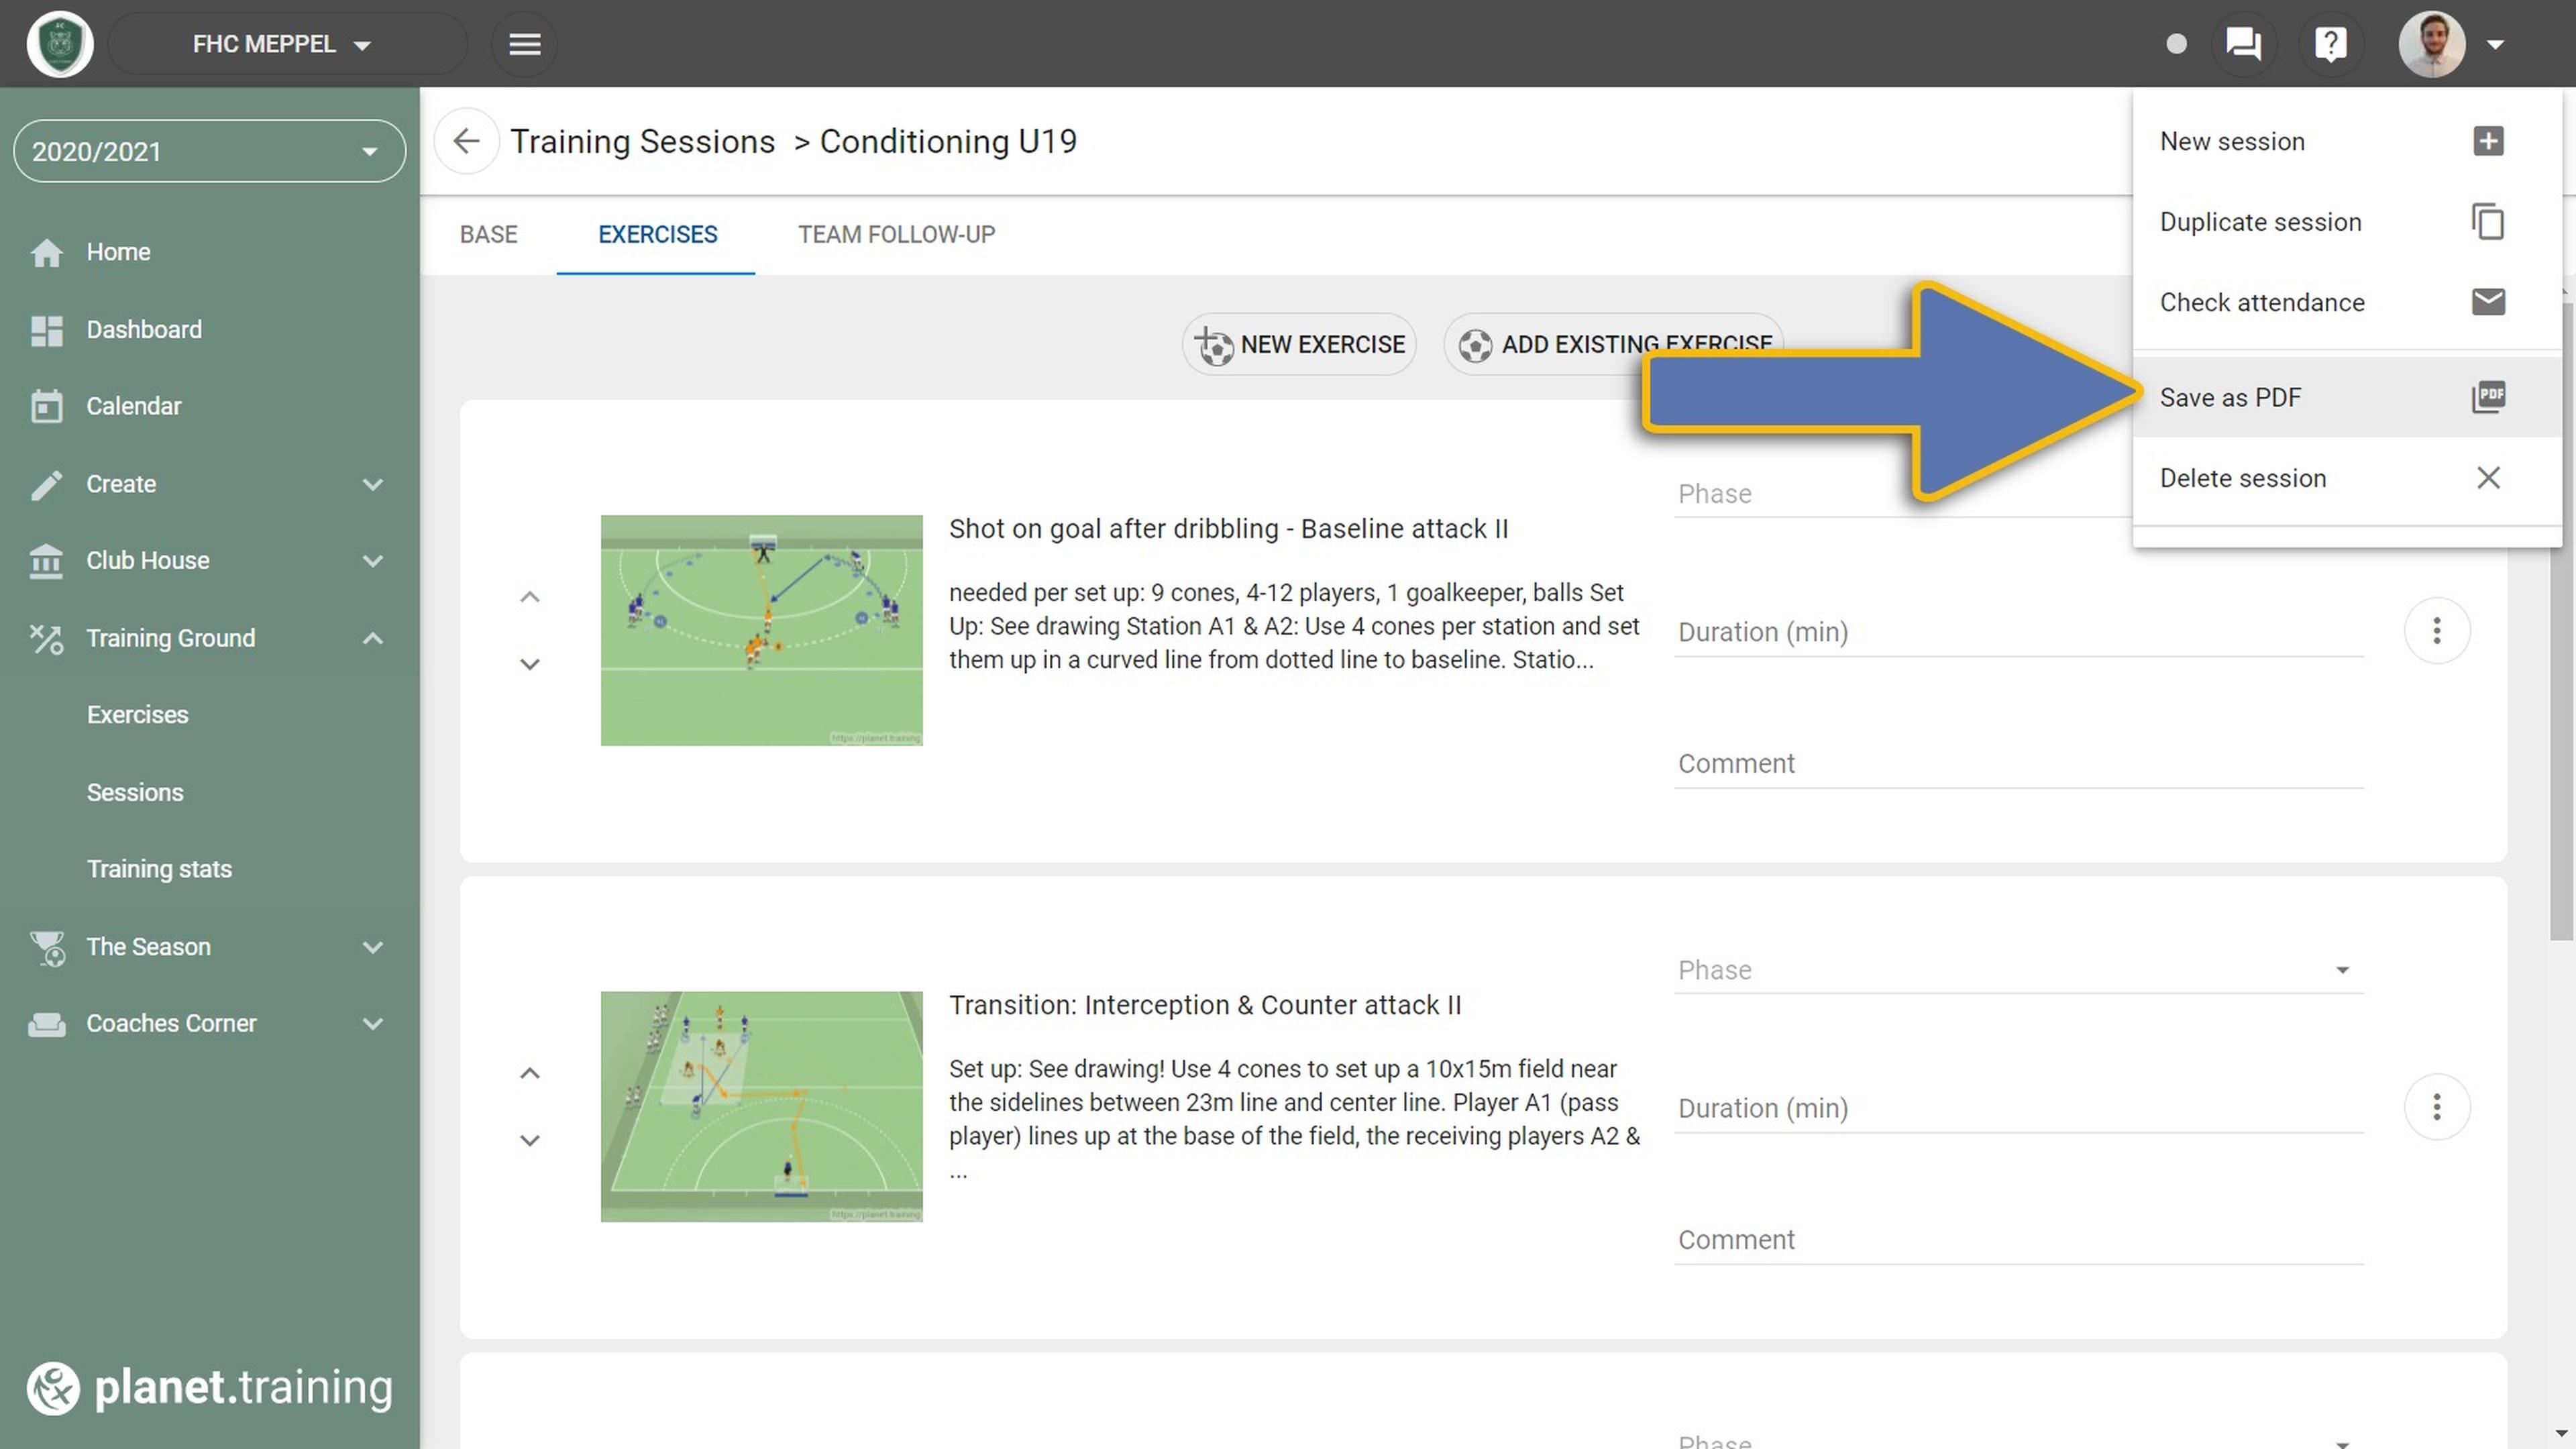
Task: Go back with the arrow button
Action: coord(466,141)
